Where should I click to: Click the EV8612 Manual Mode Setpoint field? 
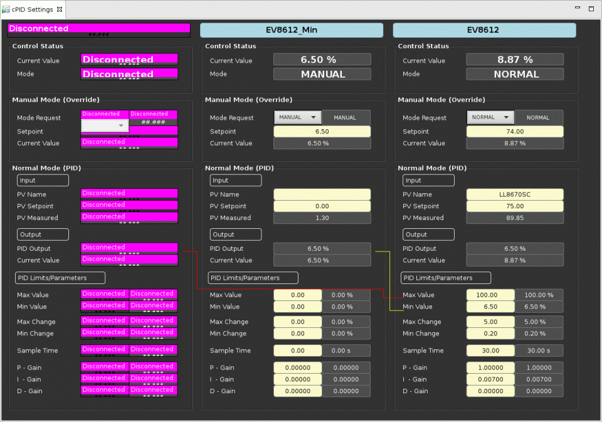tap(515, 132)
